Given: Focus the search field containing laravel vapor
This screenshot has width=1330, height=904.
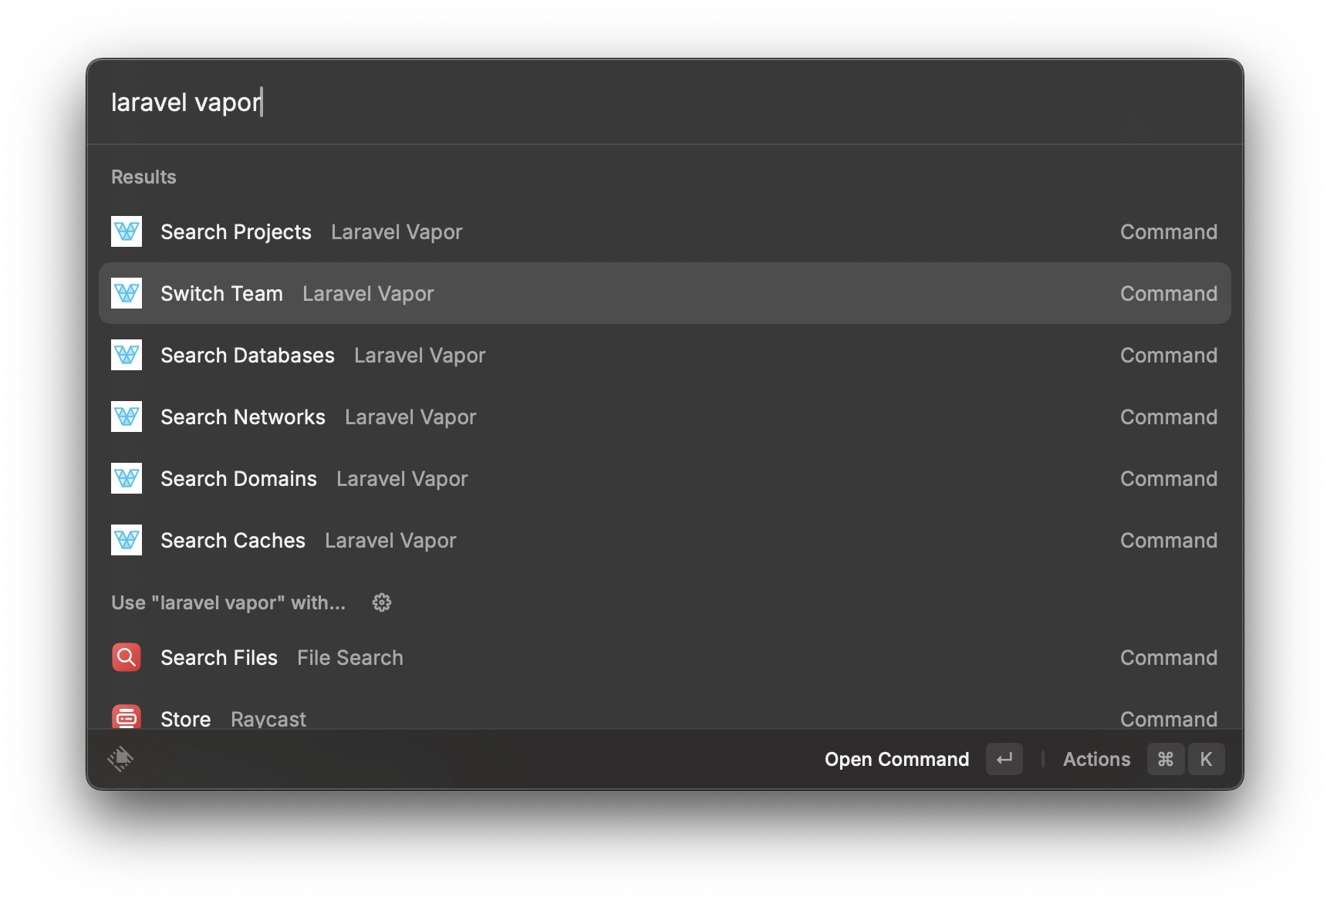Looking at the screenshot, I should pyautogui.click(x=665, y=102).
